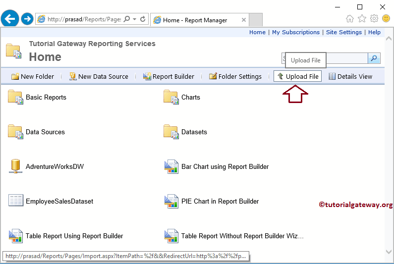Click the smiley feedback icon
The image size is (394, 264).
click(x=386, y=18)
